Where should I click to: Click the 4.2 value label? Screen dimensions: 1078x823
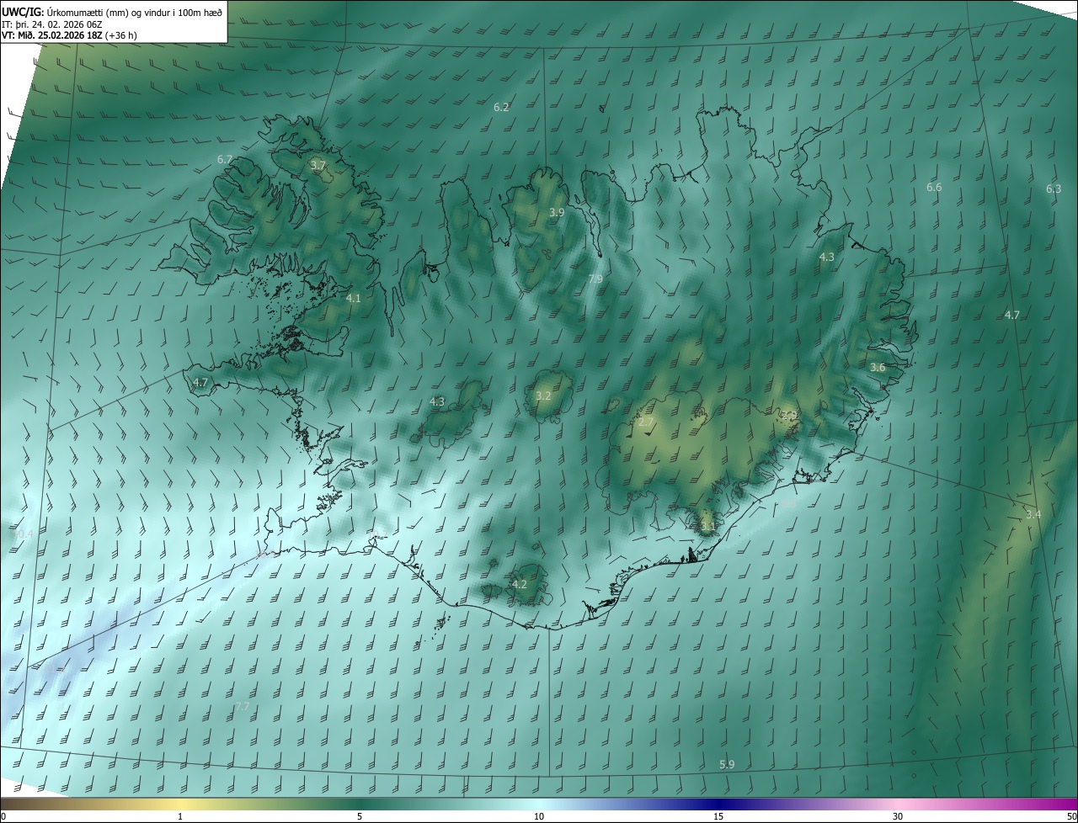click(520, 584)
